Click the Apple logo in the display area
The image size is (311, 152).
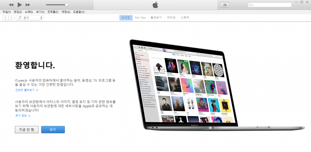tap(155, 5)
